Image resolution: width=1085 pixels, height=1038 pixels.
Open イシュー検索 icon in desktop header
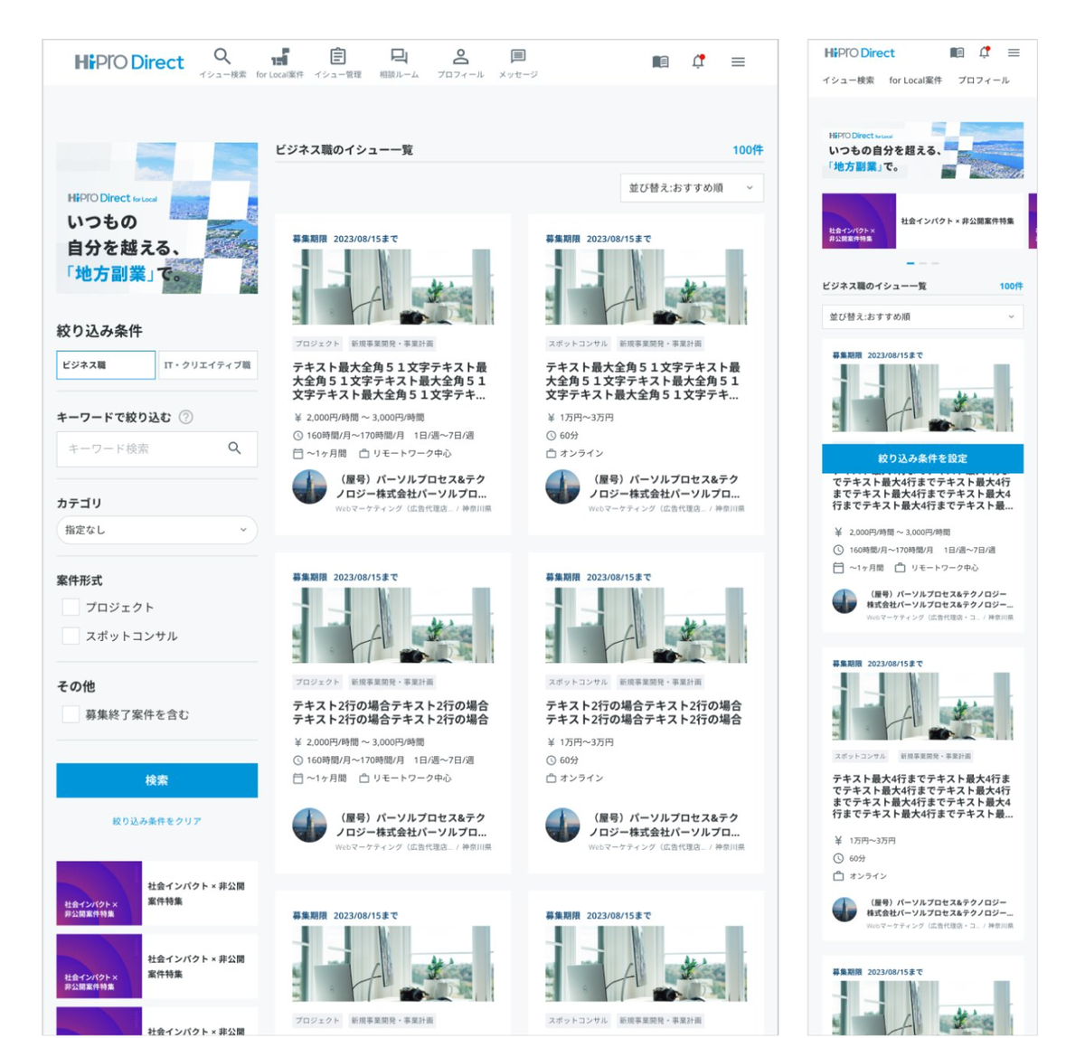click(x=222, y=57)
